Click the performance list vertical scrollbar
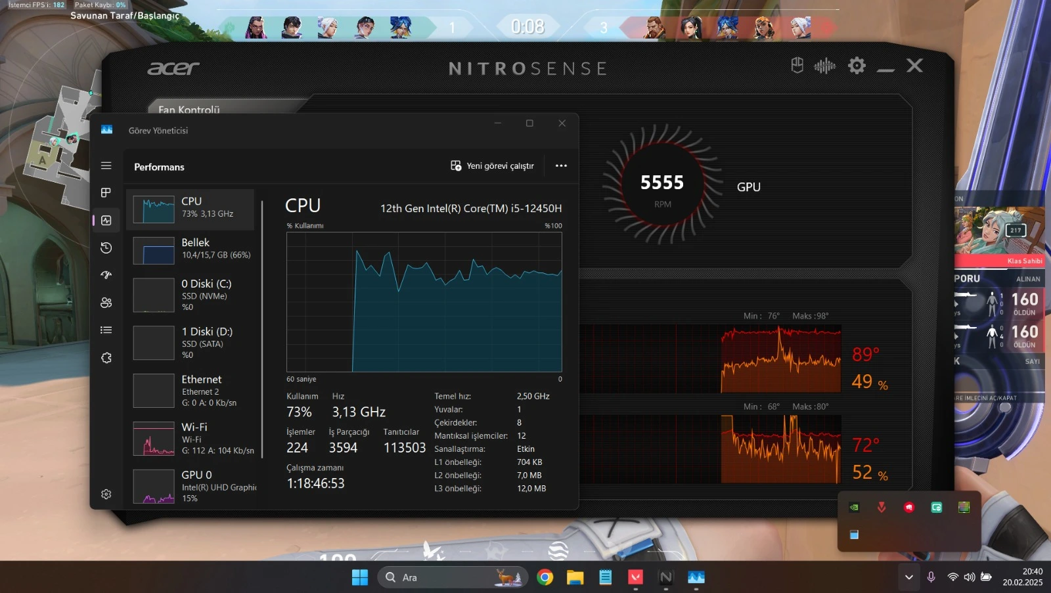The height and width of the screenshot is (593, 1051). point(262,328)
